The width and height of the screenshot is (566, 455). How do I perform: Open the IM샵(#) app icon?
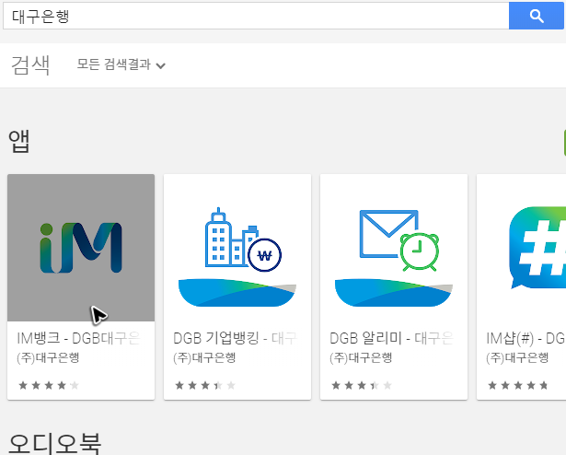[x=521, y=248]
